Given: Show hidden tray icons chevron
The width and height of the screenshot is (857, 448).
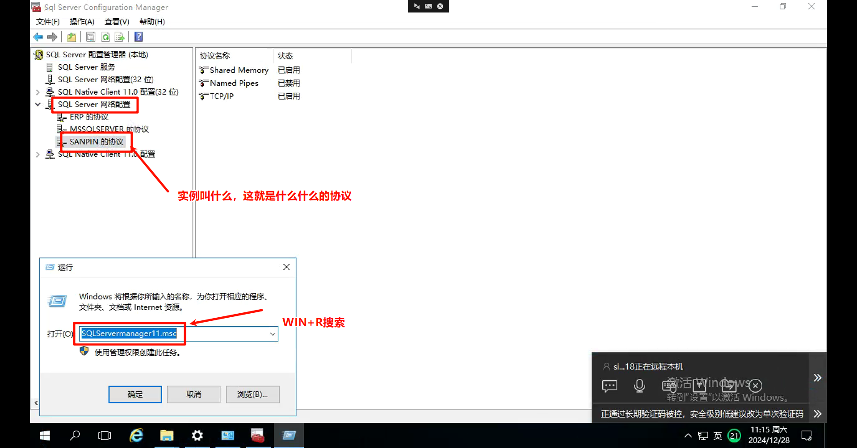Looking at the screenshot, I should (x=688, y=436).
